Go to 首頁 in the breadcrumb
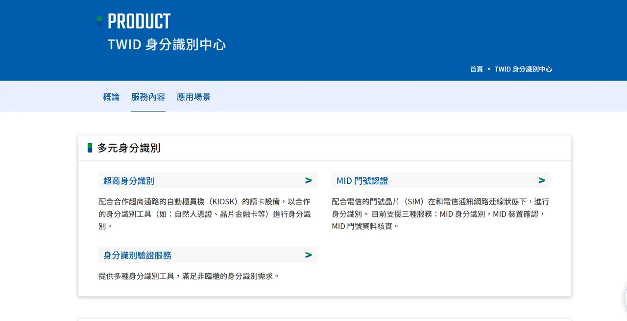This screenshot has width=627, height=321. pyautogui.click(x=476, y=69)
